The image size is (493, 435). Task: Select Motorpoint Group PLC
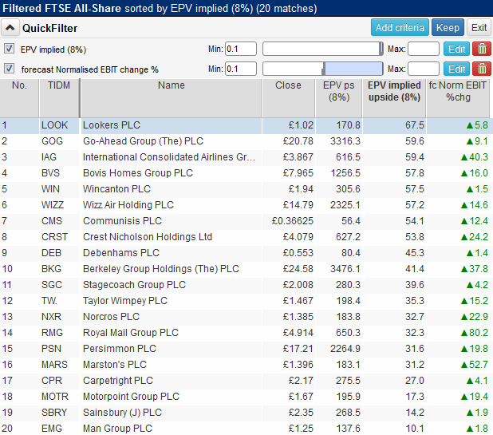(245, 397)
